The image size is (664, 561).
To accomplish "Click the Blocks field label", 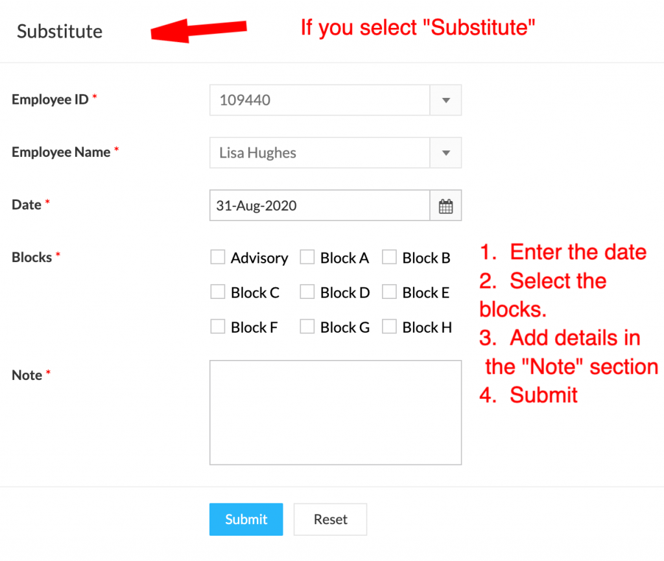I will (32, 257).
